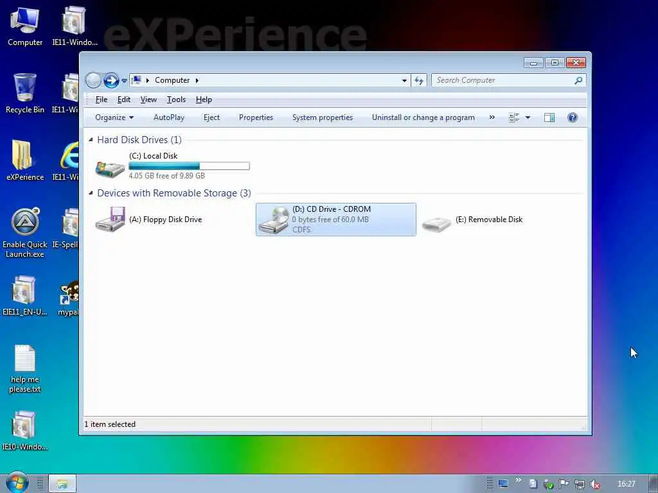Select the (D:) CD Drive icon
658x493 pixels.
pyautogui.click(x=274, y=220)
